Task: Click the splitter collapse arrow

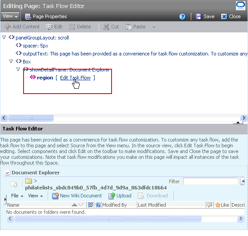Action: coord(238,122)
